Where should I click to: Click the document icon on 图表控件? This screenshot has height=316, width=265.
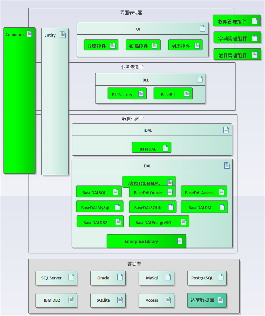[x=197, y=46]
